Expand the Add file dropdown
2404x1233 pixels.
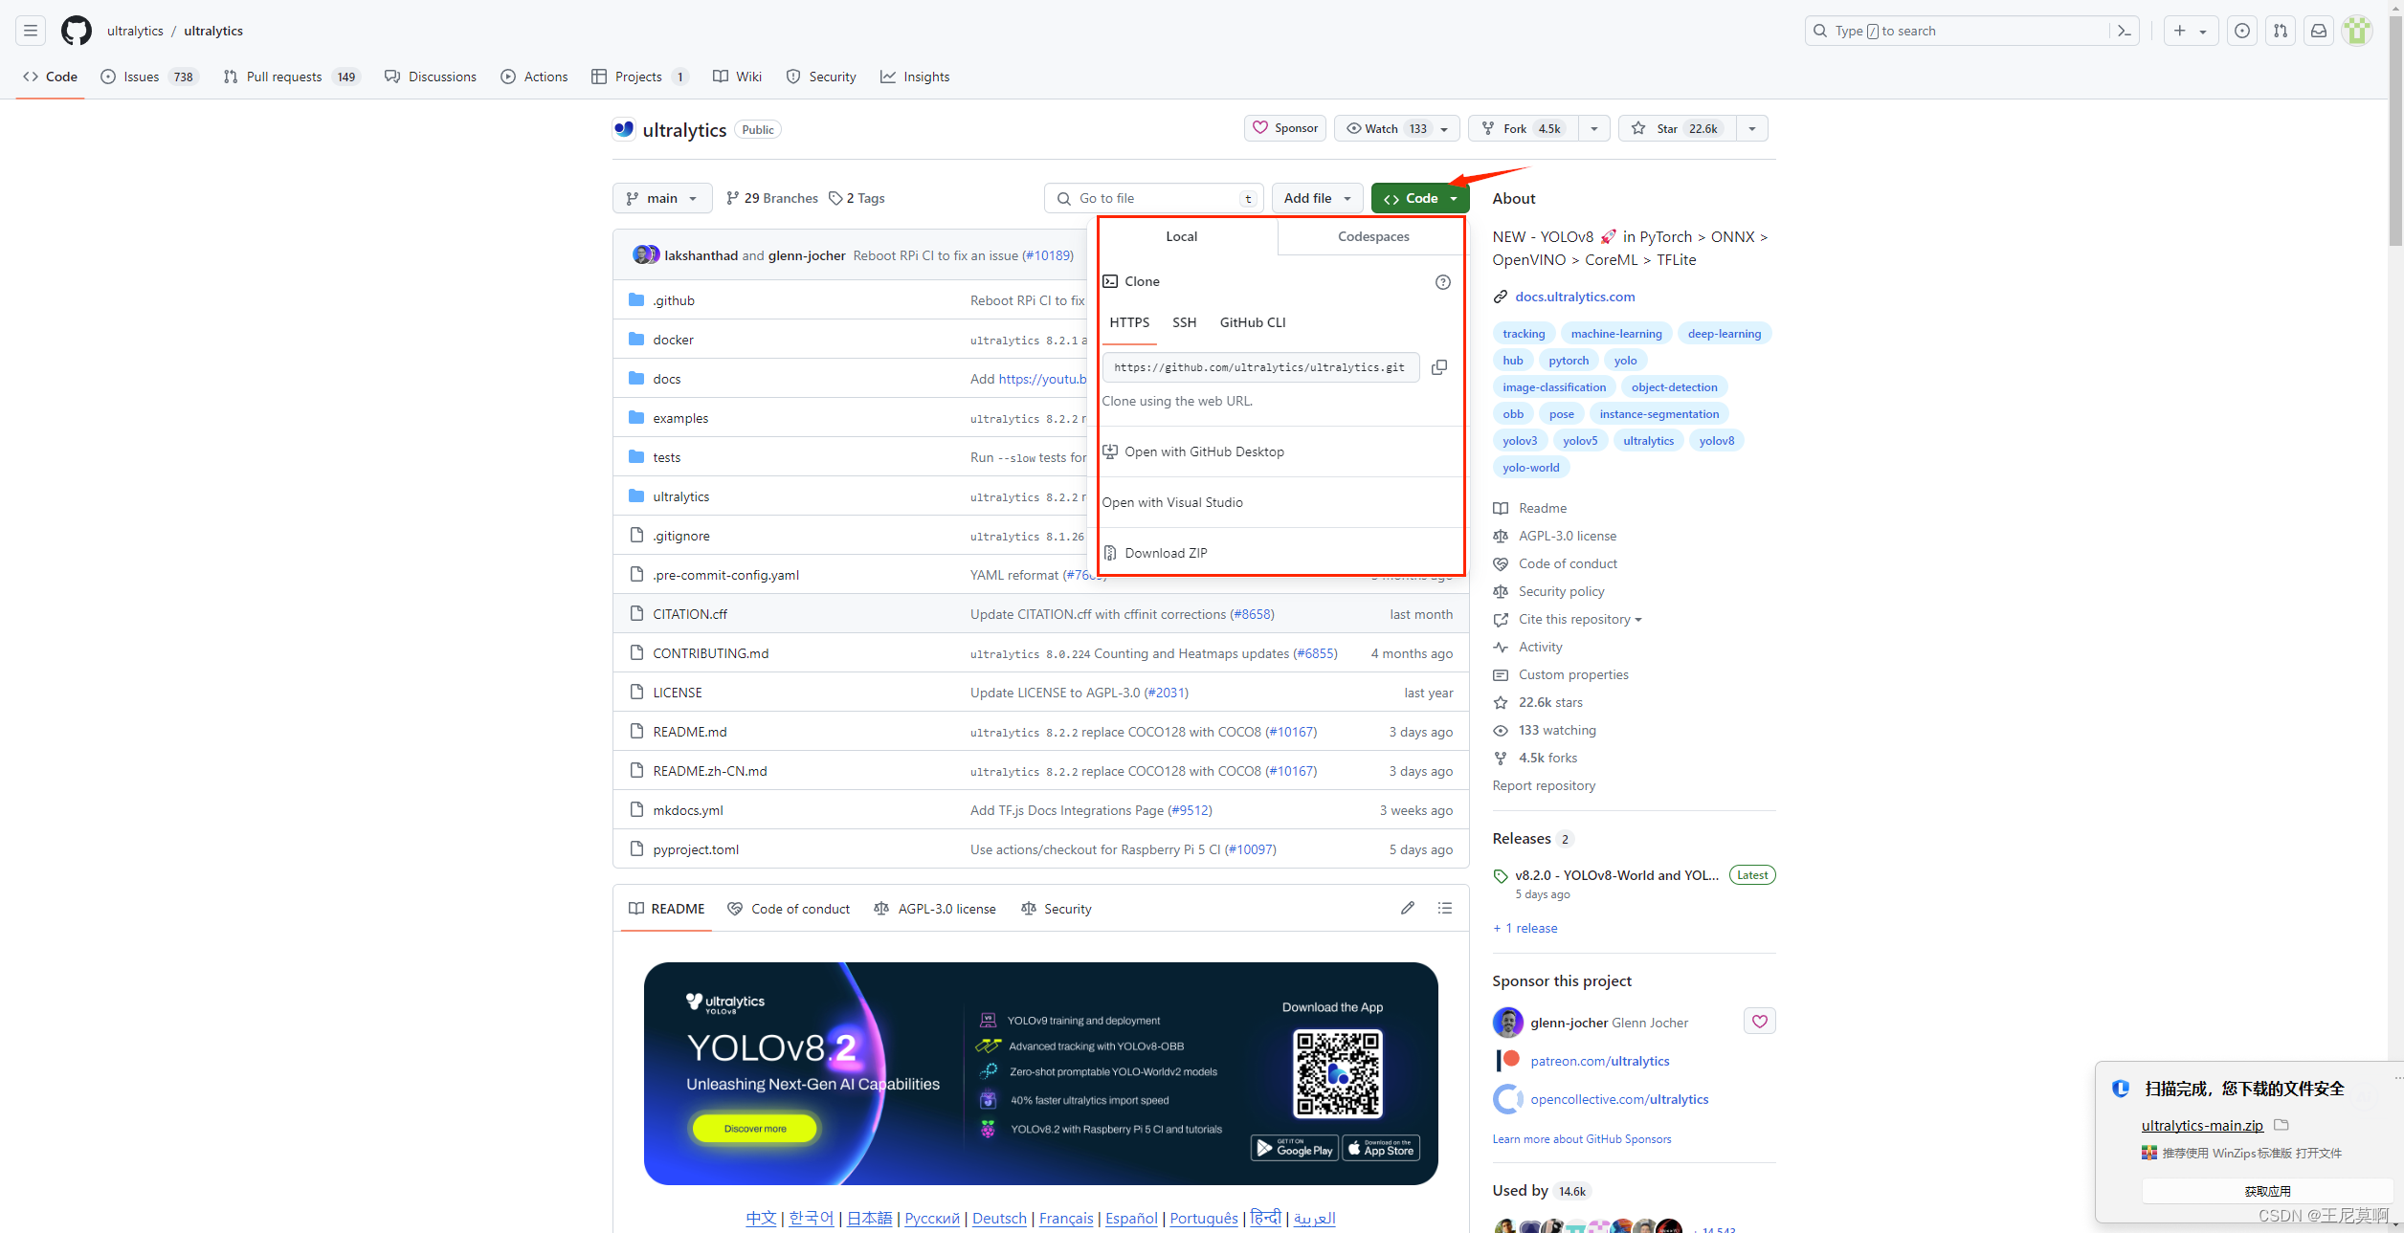point(1317,198)
